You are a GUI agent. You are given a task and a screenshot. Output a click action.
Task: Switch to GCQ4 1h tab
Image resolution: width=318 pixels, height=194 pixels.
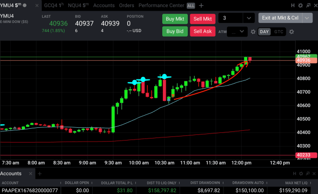point(54,6)
